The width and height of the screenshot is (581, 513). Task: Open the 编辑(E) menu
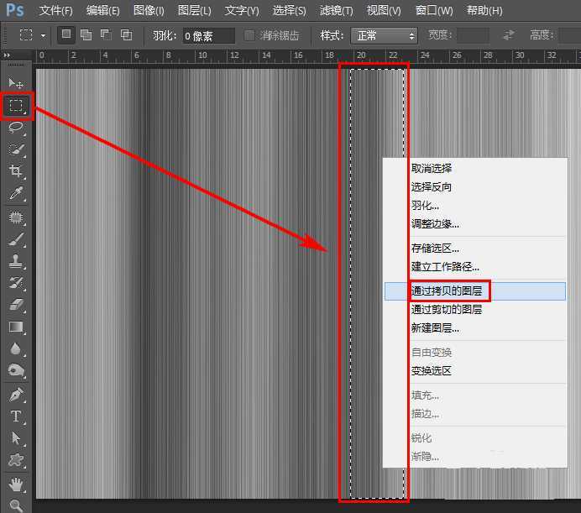[102, 10]
